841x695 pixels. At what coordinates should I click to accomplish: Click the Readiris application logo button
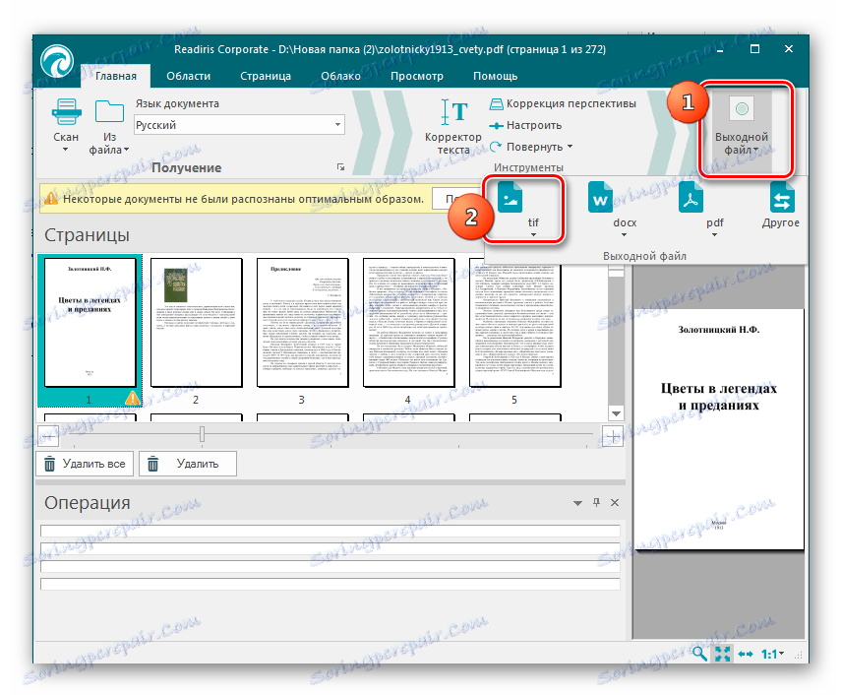57,62
